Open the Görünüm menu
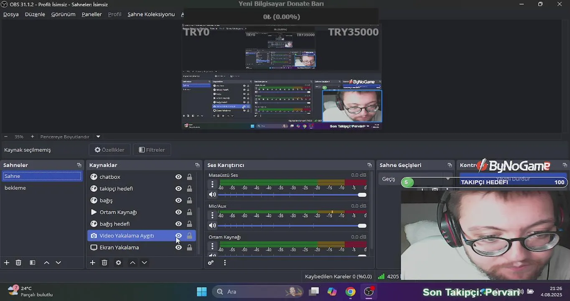The image size is (570, 301). 63,14
